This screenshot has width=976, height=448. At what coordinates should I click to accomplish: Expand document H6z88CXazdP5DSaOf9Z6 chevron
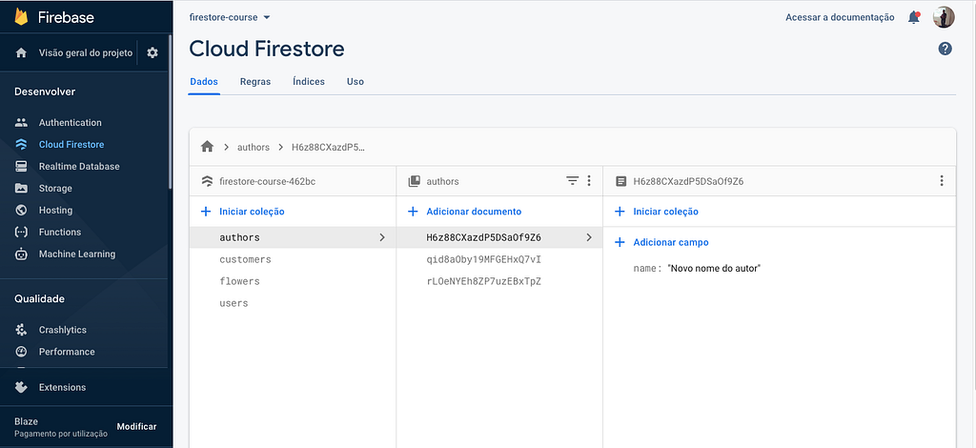point(589,237)
